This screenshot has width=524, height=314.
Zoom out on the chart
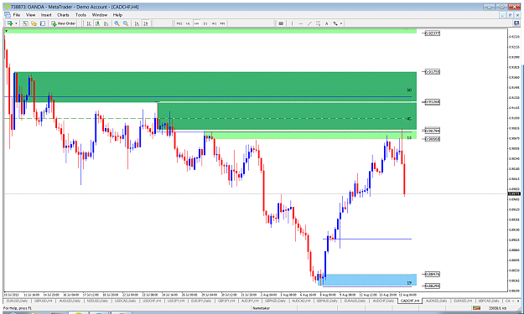(126, 23)
